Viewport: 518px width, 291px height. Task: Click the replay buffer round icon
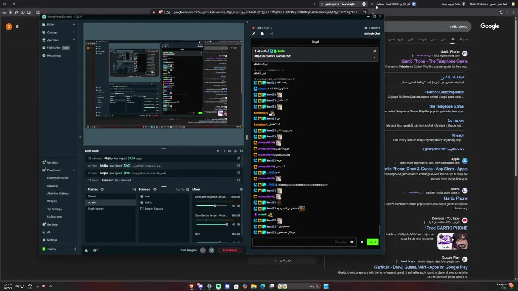[x=211, y=250]
